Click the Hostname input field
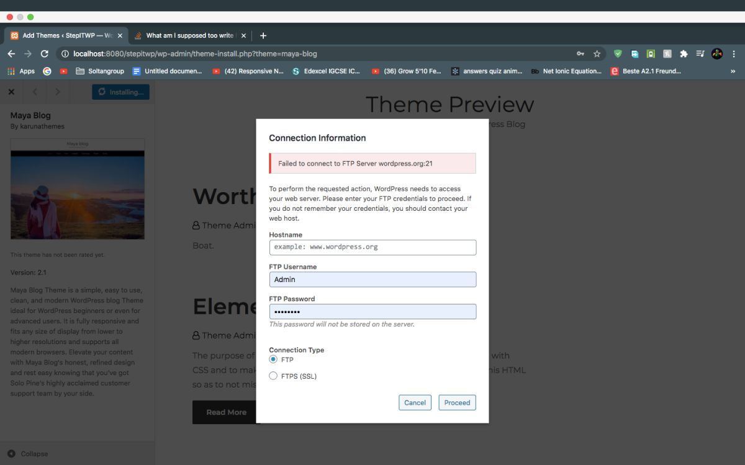745x465 pixels. pyautogui.click(x=372, y=247)
